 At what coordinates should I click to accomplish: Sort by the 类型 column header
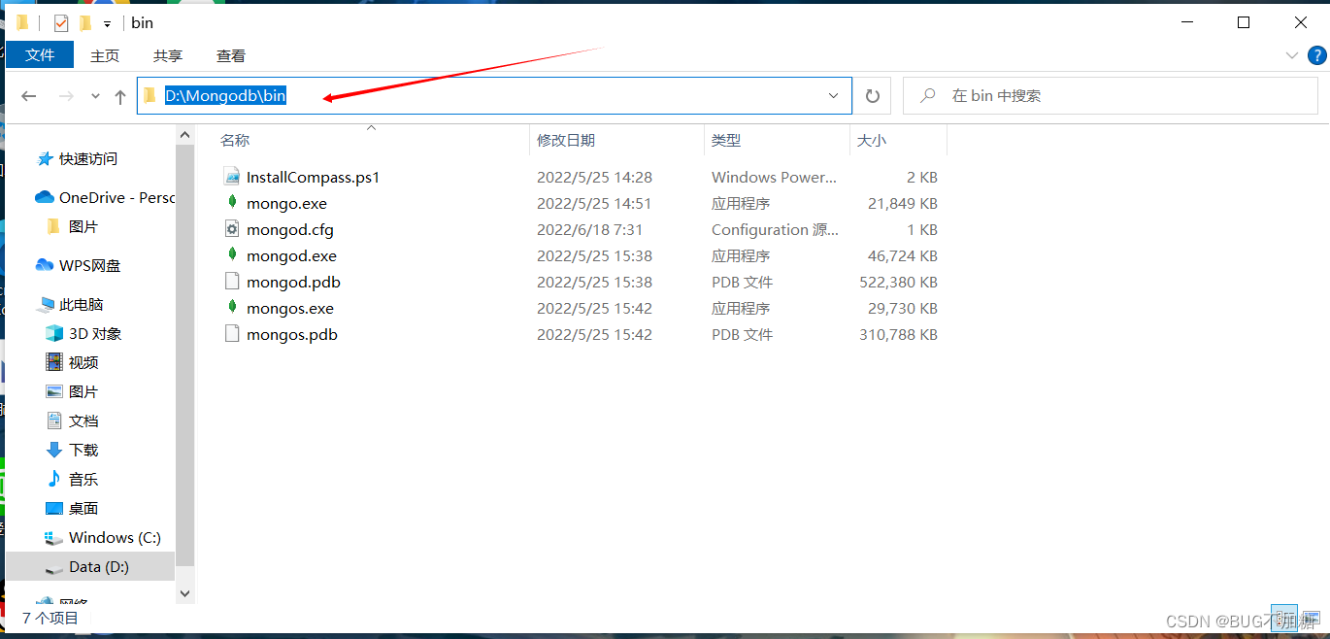point(726,141)
